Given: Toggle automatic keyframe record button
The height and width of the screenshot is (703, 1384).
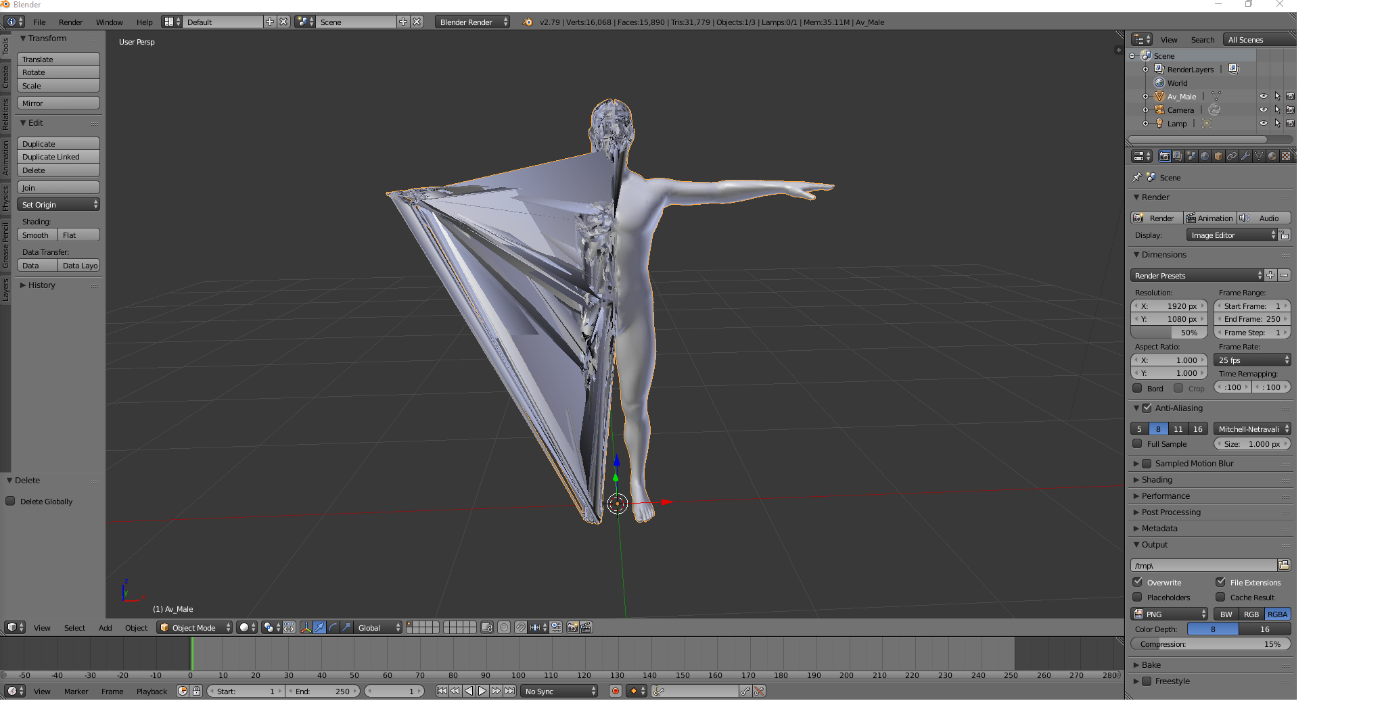Looking at the screenshot, I should 616,691.
